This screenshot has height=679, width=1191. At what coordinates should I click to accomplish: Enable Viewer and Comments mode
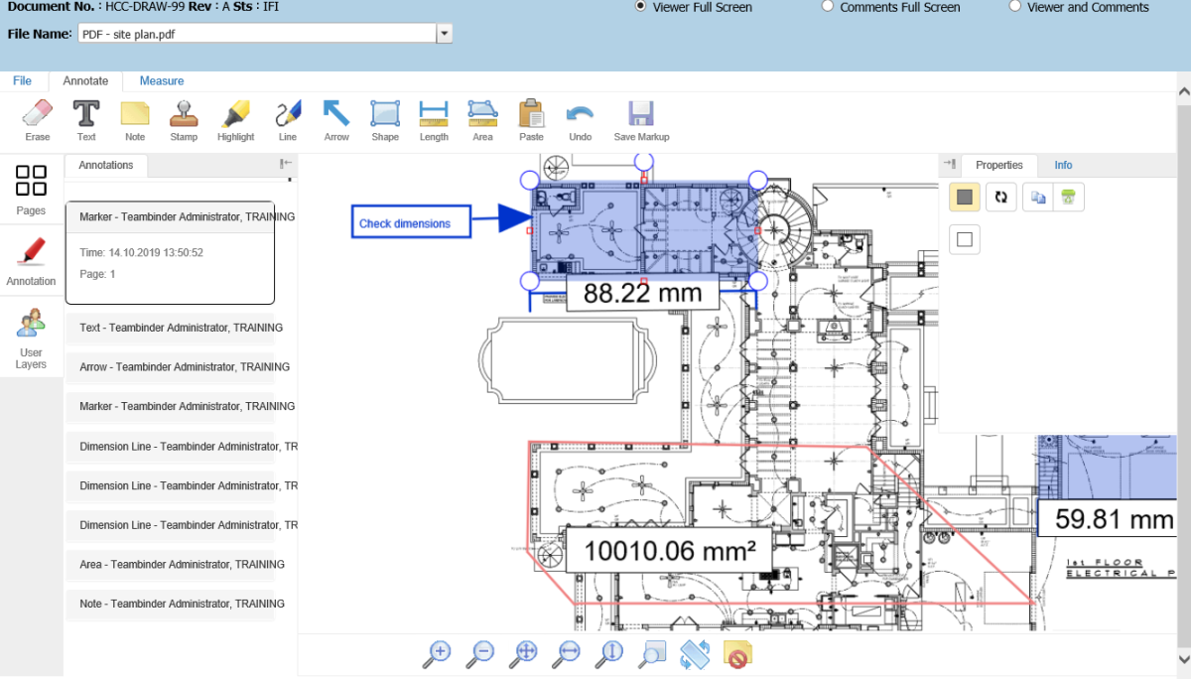(x=1014, y=6)
